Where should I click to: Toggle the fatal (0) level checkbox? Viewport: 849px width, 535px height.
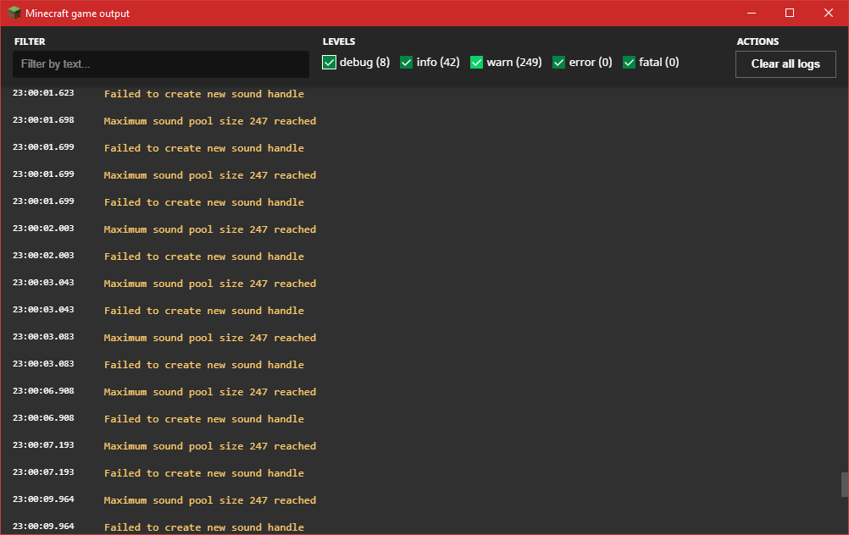630,63
